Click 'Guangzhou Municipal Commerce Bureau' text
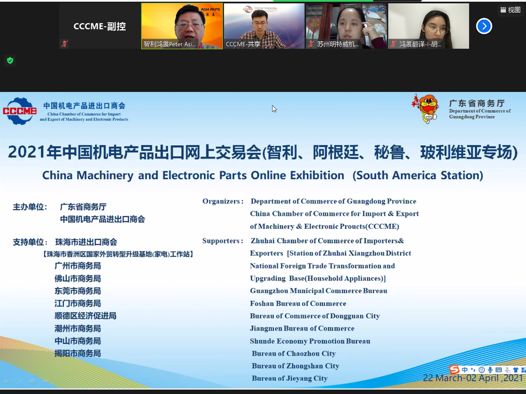The width and height of the screenshot is (526, 394). coord(319,291)
